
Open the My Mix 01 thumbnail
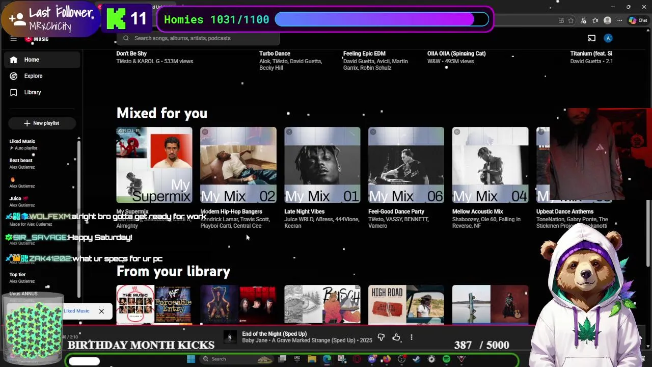[322, 165]
